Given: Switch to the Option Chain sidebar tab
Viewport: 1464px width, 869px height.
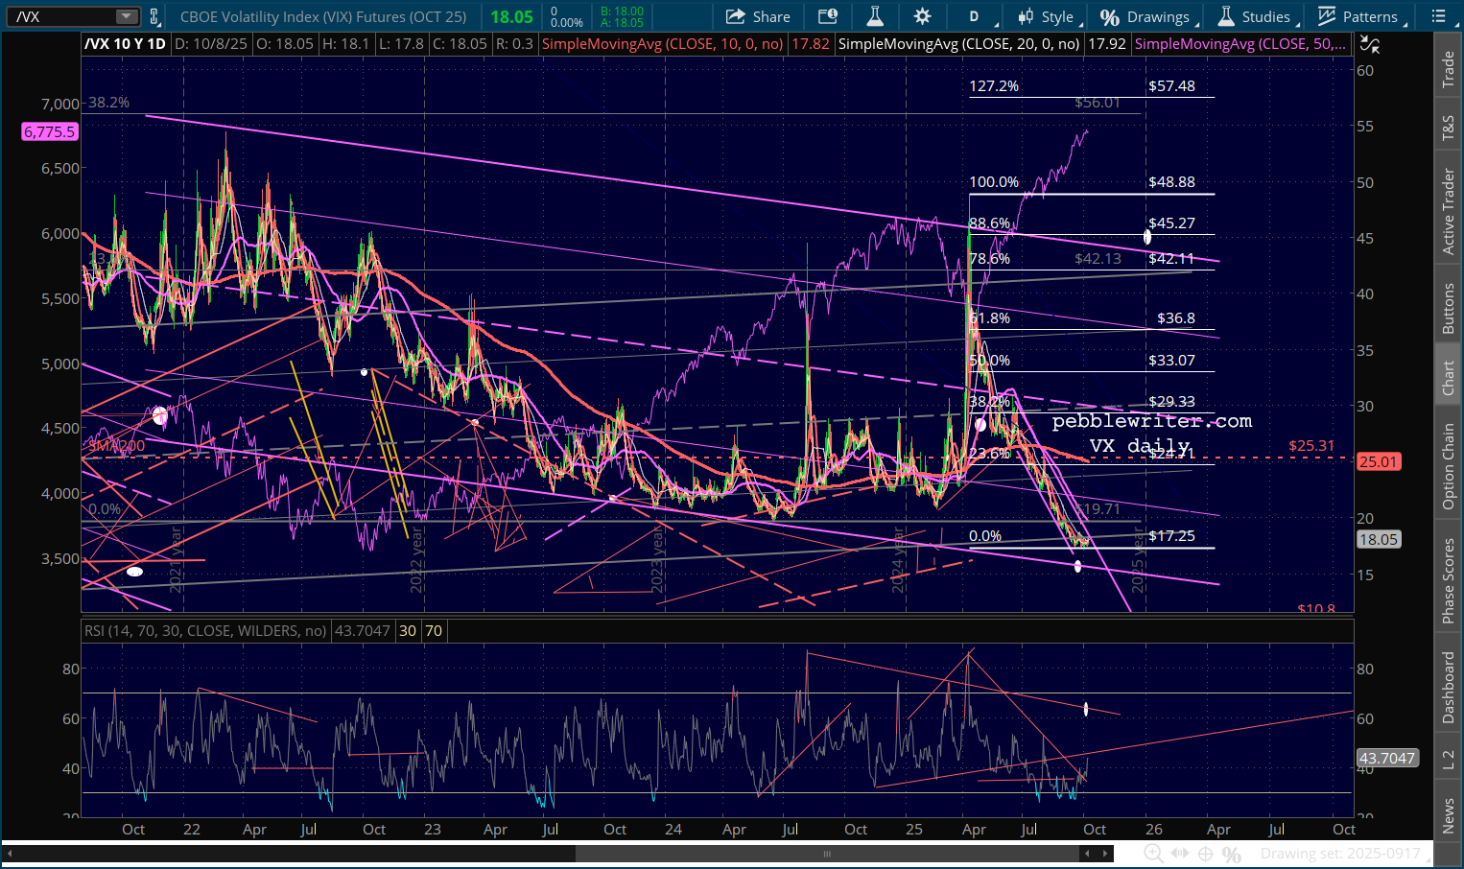Looking at the screenshot, I should coord(1449,466).
